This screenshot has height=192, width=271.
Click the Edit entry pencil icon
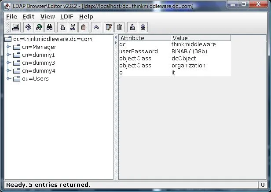(109, 27)
